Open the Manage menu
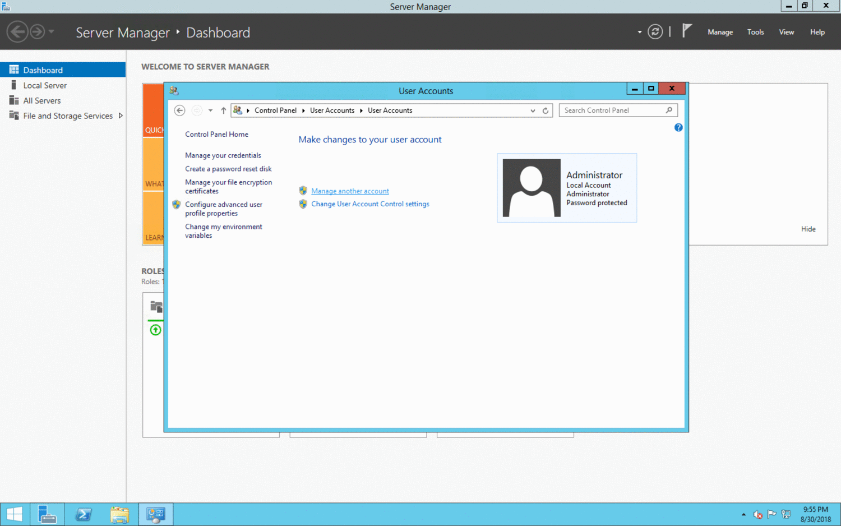 click(720, 32)
